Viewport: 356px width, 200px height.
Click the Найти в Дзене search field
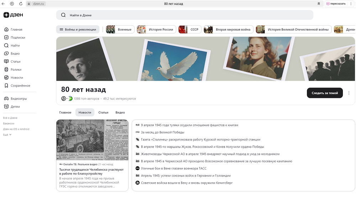pyautogui.click(x=184, y=15)
